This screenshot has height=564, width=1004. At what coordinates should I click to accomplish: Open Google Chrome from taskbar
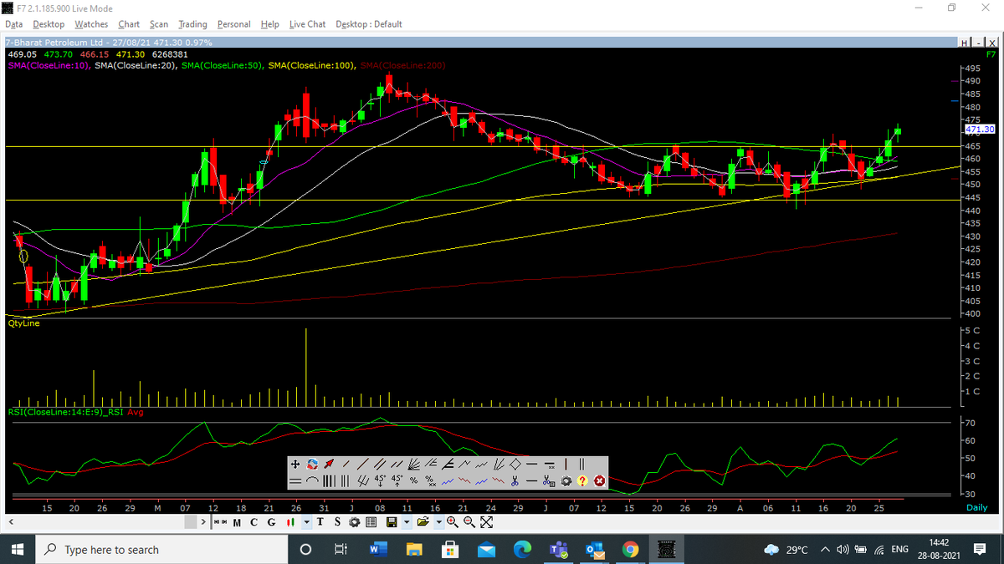[630, 549]
